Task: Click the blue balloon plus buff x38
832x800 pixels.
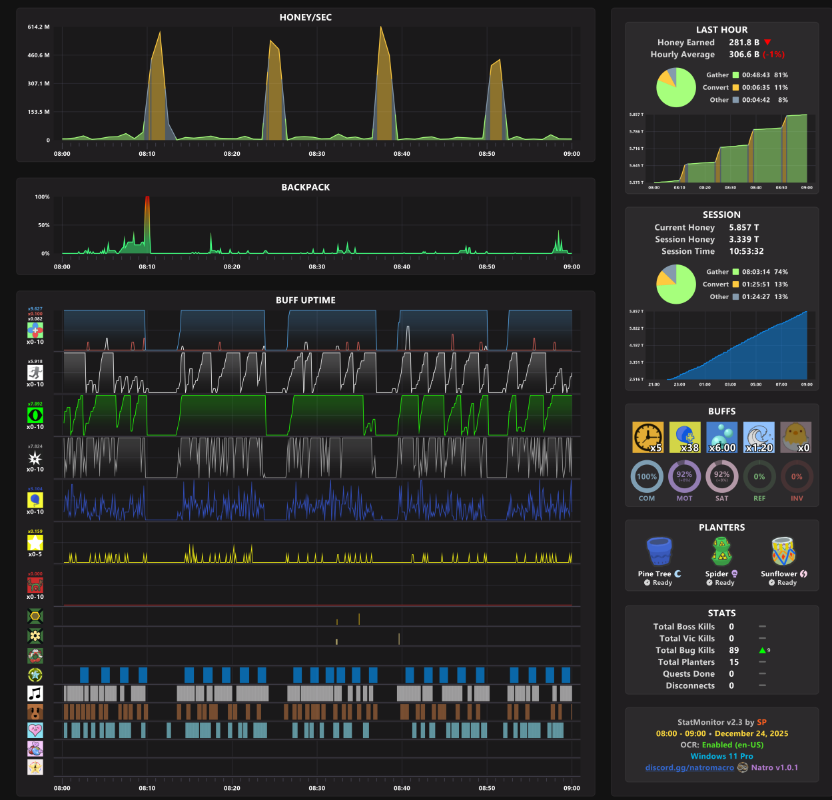Action: coord(685,438)
